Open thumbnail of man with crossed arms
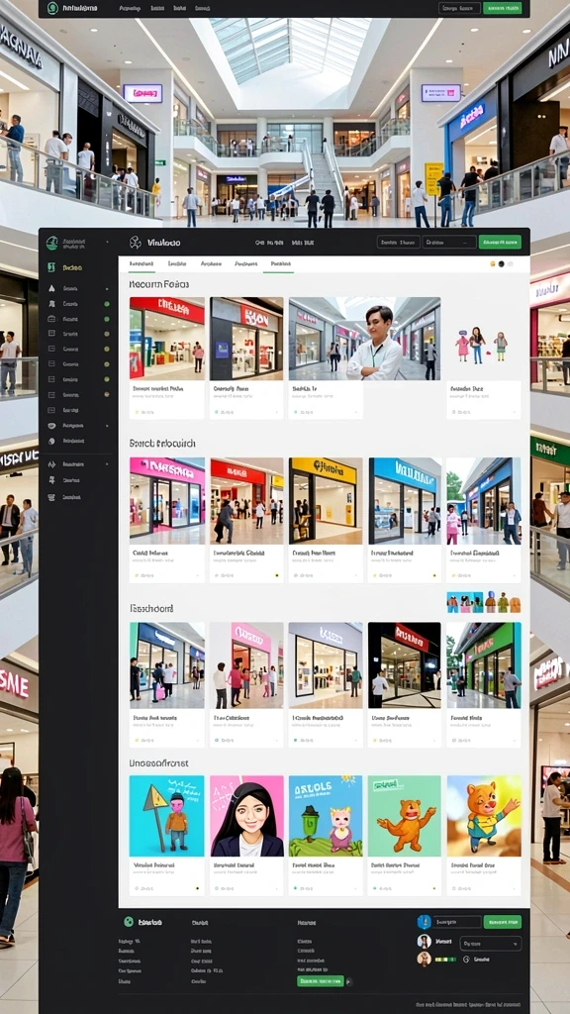The height and width of the screenshot is (1014, 570). (x=364, y=339)
